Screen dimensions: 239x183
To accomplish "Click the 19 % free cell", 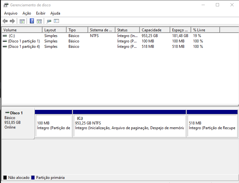I will [x=197, y=36].
